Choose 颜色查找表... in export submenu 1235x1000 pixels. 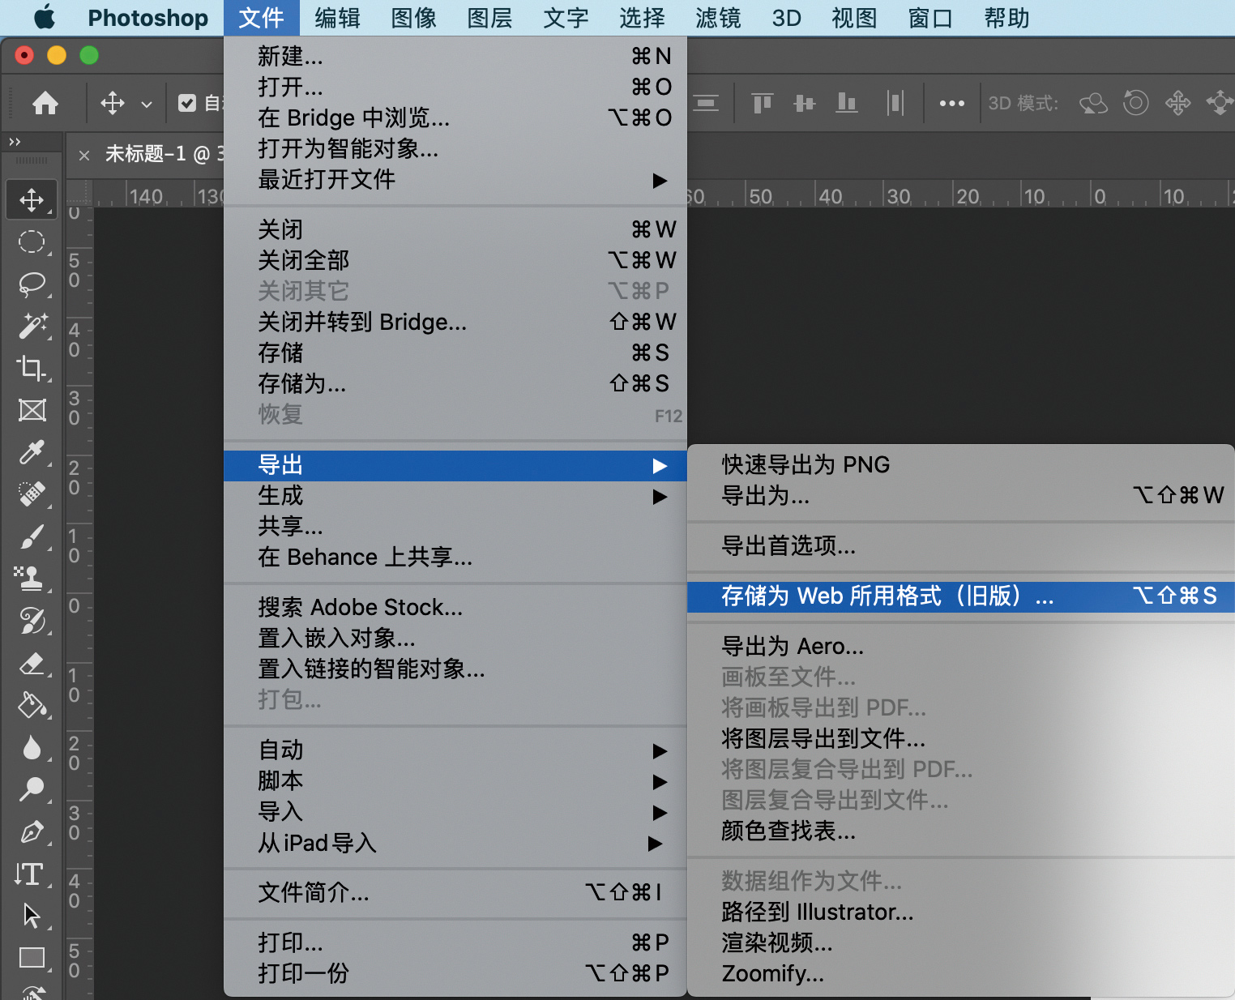(x=961, y=831)
